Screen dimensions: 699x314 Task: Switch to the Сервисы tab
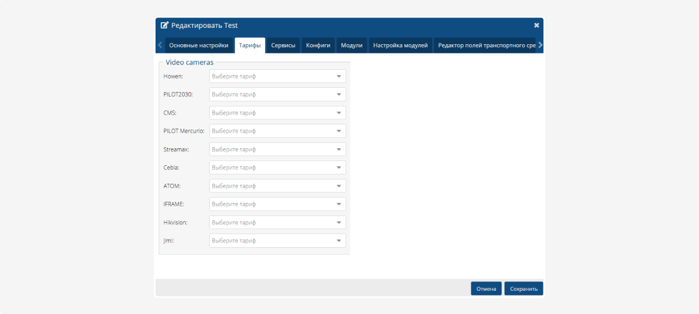pyautogui.click(x=283, y=45)
